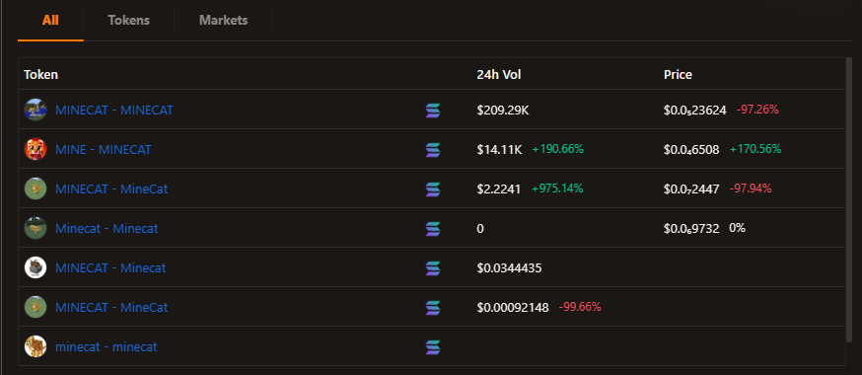Open the lowercase minecat - minecat link
Image resolution: width=862 pixels, height=375 pixels.
pyautogui.click(x=107, y=347)
